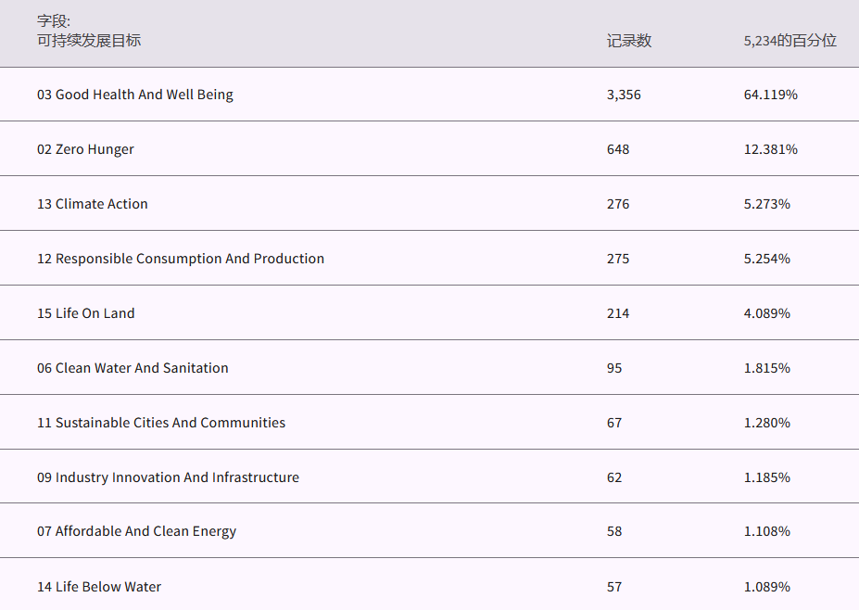Pick 11 Sustainable Cities And Communities
Screen dimensions: 859x610
click(161, 423)
